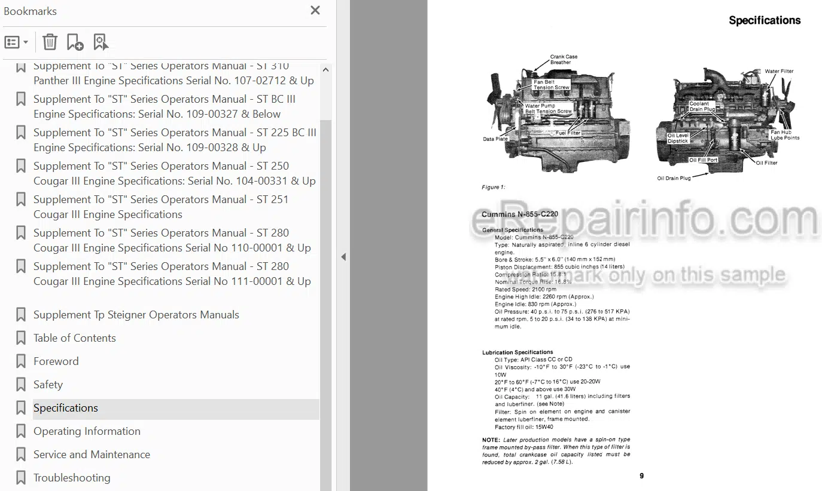Click the Engine High Idle: 2260 rpm line

coord(544,297)
